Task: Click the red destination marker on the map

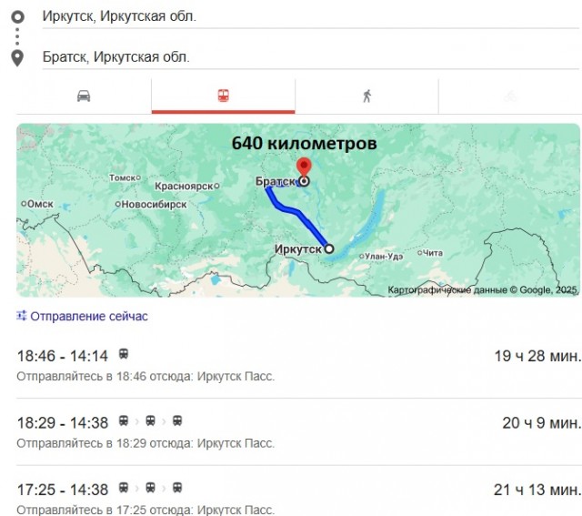Action: coord(304,167)
